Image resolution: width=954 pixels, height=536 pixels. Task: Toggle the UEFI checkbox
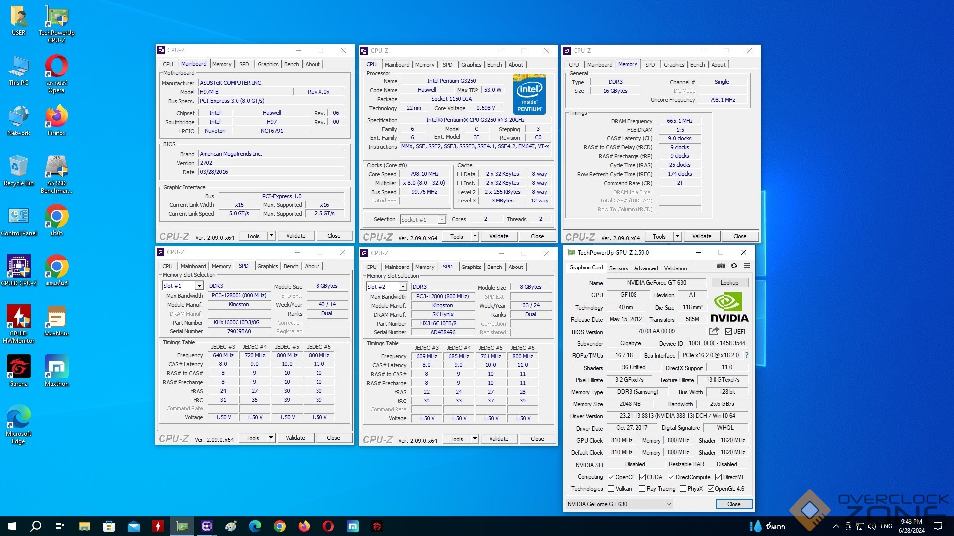click(728, 332)
